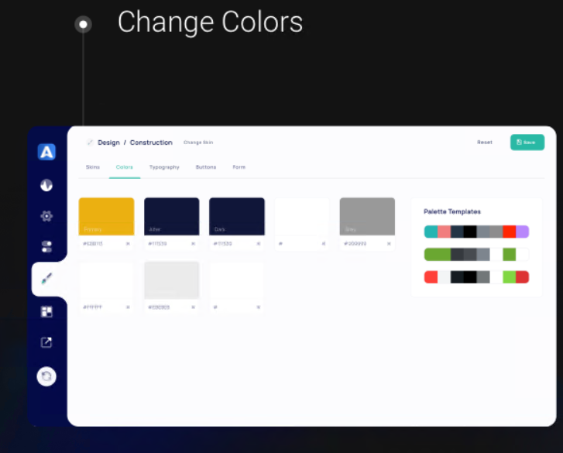Click the round refresh sync icon
Screen dimensions: 563x453
click(46, 376)
